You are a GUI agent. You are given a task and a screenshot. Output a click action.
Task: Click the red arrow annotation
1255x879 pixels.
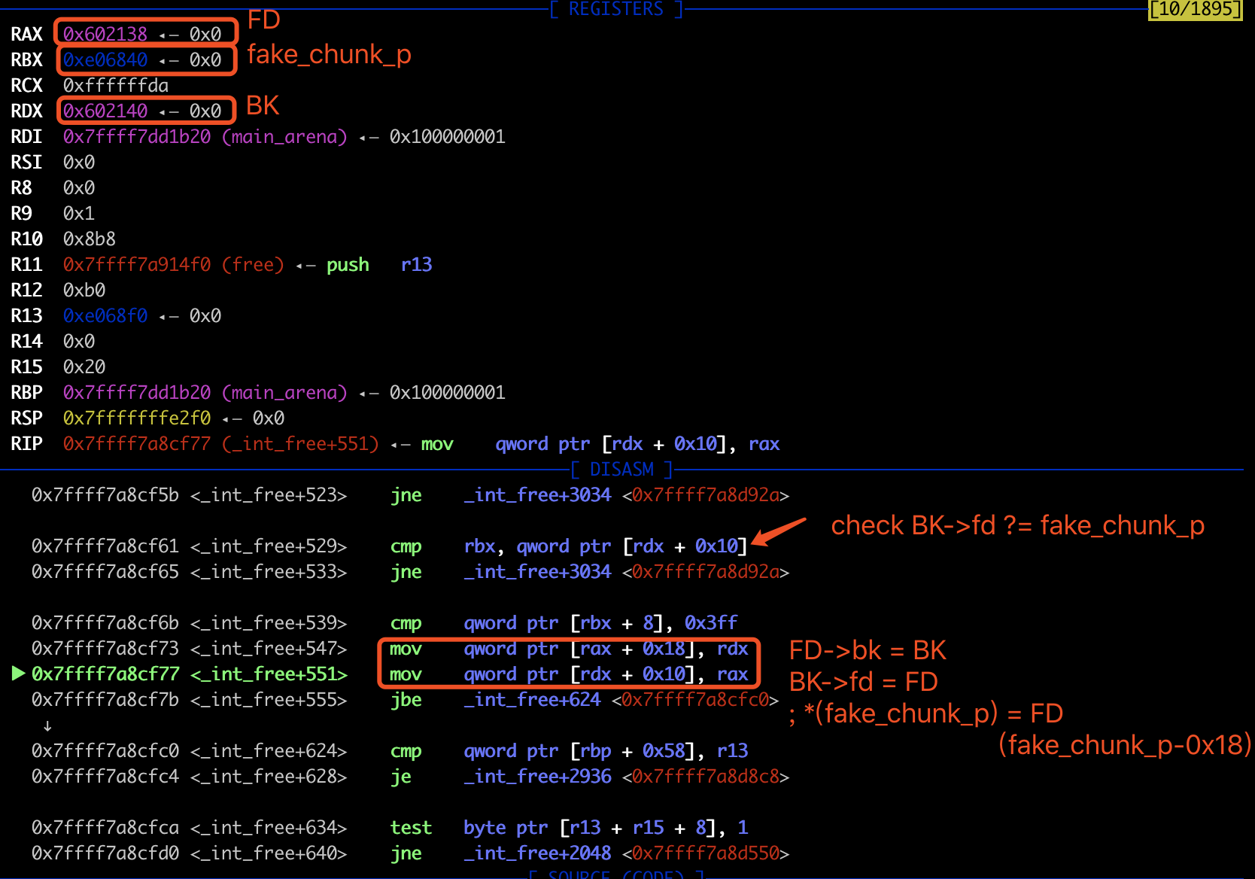click(x=779, y=531)
